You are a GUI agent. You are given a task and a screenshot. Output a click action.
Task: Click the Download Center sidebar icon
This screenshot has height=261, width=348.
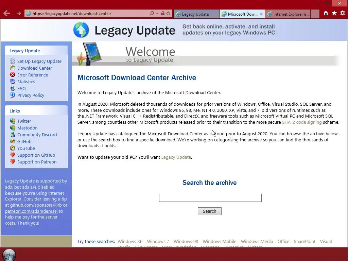click(13, 68)
